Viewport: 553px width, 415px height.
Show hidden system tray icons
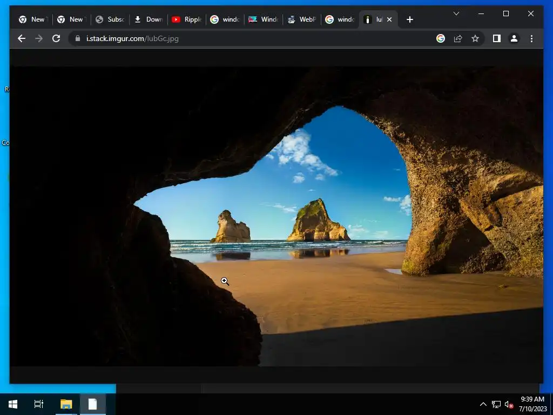tap(483, 404)
